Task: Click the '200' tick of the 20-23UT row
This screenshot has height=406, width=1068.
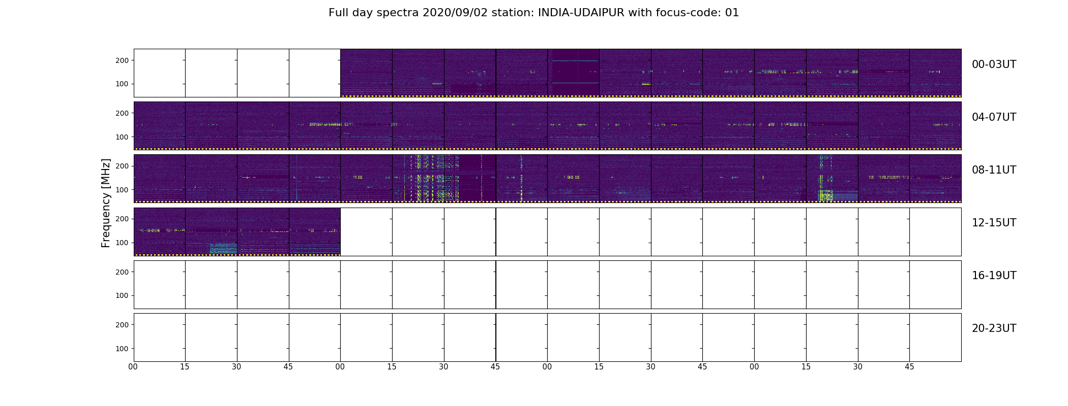Action: click(x=122, y=325)
